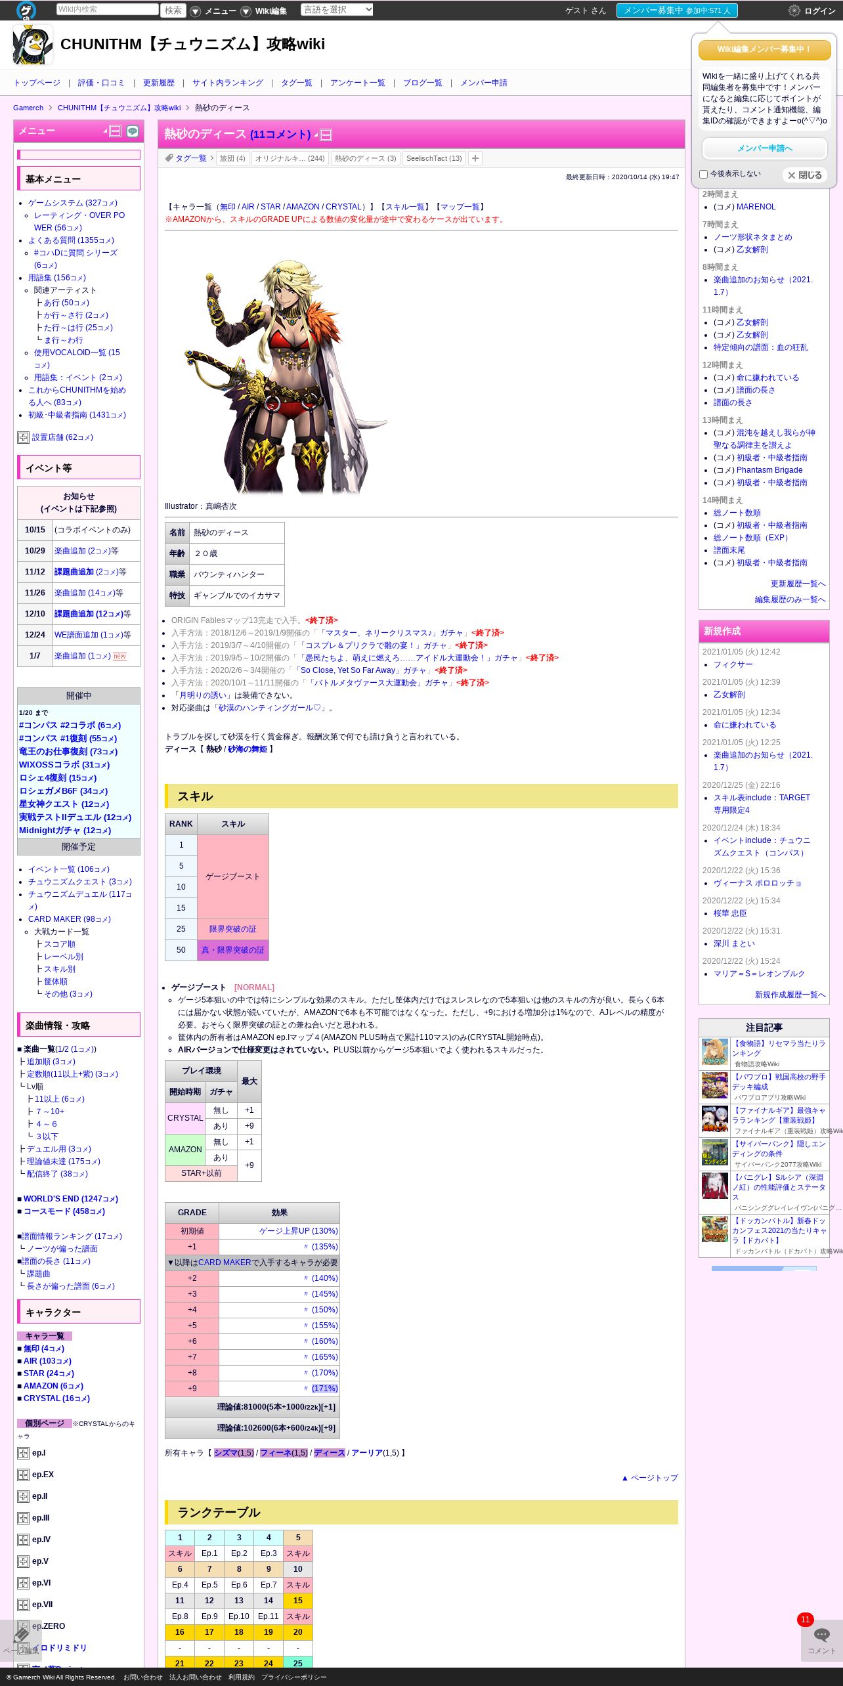The image size is (843, 1686).
Task: Open the 限界突破の証 skill link
Action: pyautogui.click(x=233, y=929)
